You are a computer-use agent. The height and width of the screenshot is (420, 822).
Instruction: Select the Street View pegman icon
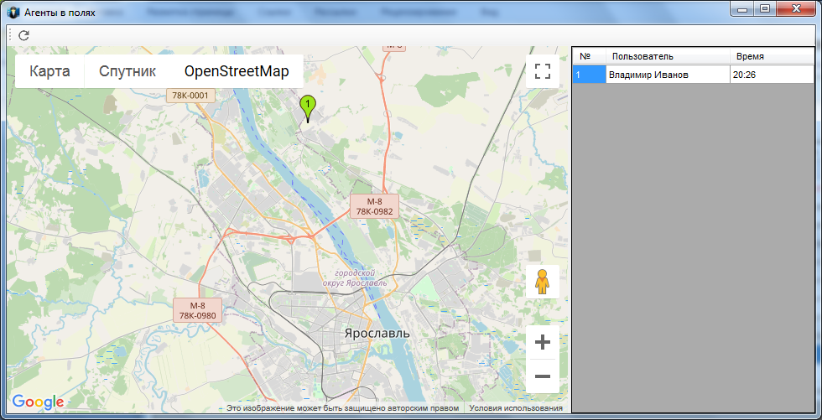[x=543, y=281]
